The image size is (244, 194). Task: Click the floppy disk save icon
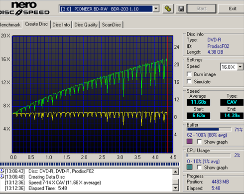[181, 8]
